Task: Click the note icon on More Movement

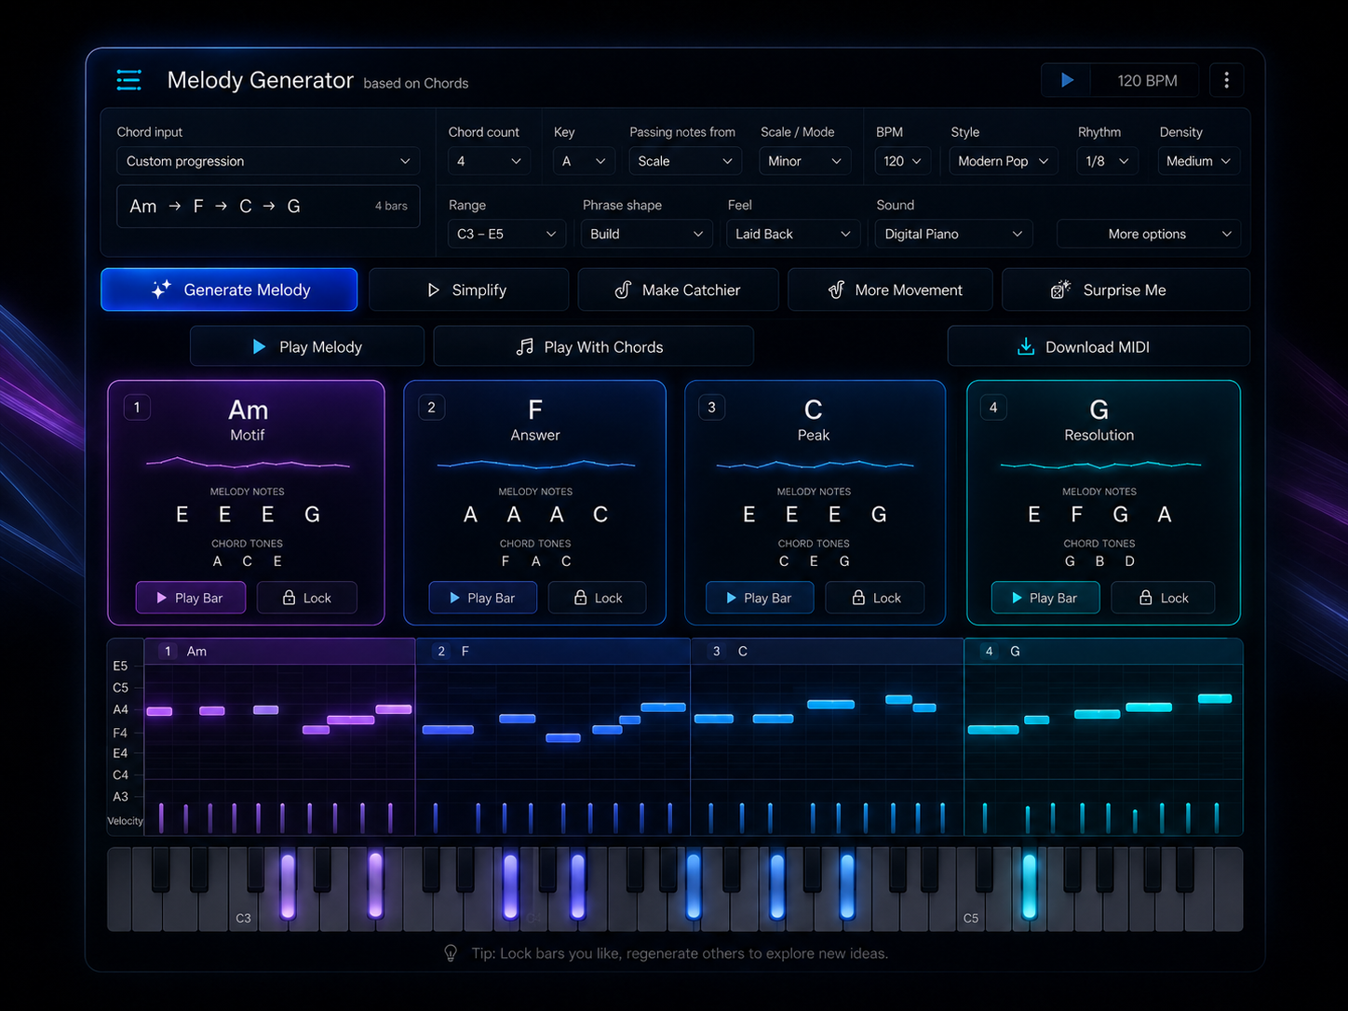Action: click(x=836, y=290)
